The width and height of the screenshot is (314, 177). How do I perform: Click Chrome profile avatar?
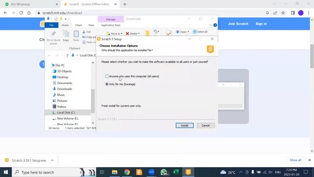tap(301, 13)
